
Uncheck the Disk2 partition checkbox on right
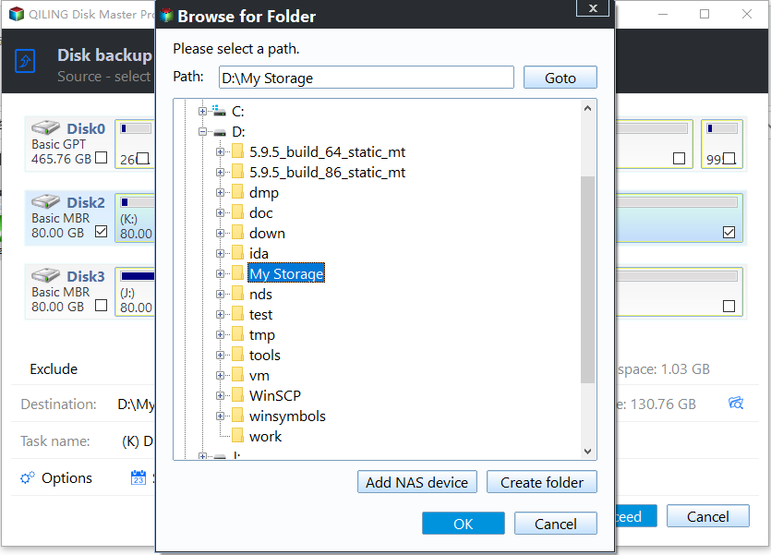[729, 232]
